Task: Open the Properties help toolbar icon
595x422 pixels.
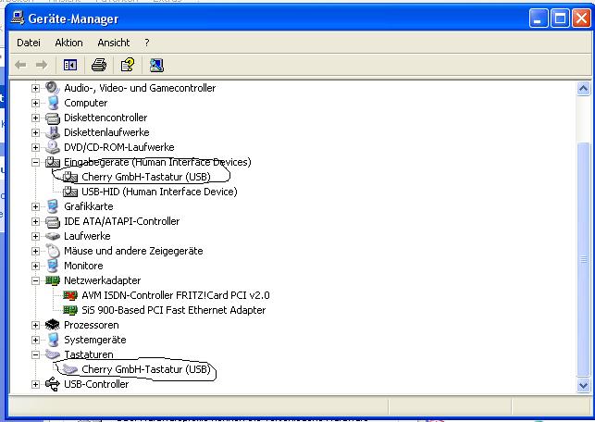Action: [128, 65]
